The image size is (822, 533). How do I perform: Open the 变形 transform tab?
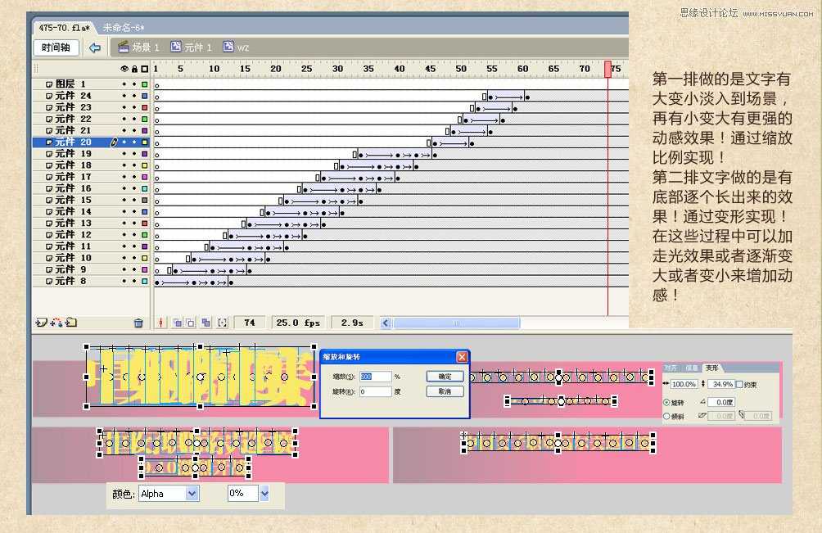pyautogui.click(x=712, y=368)
